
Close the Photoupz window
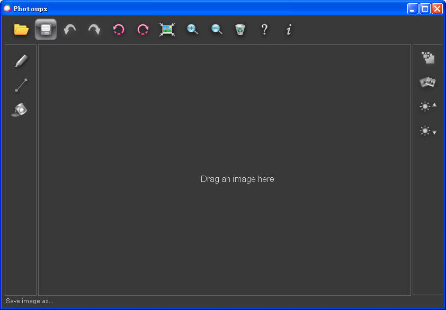pos(437,9)
